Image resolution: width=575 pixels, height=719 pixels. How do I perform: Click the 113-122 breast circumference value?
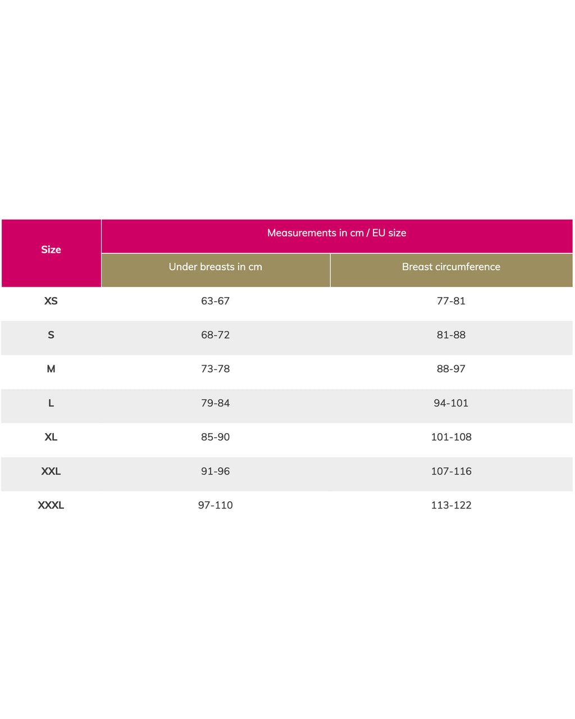[451, 506]
